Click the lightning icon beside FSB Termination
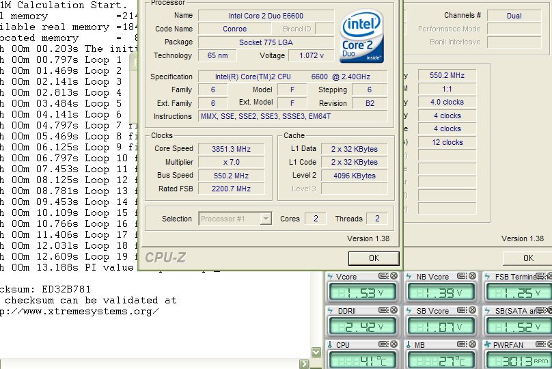The width and height of the screenshot is (552, 369). point(488,276)
